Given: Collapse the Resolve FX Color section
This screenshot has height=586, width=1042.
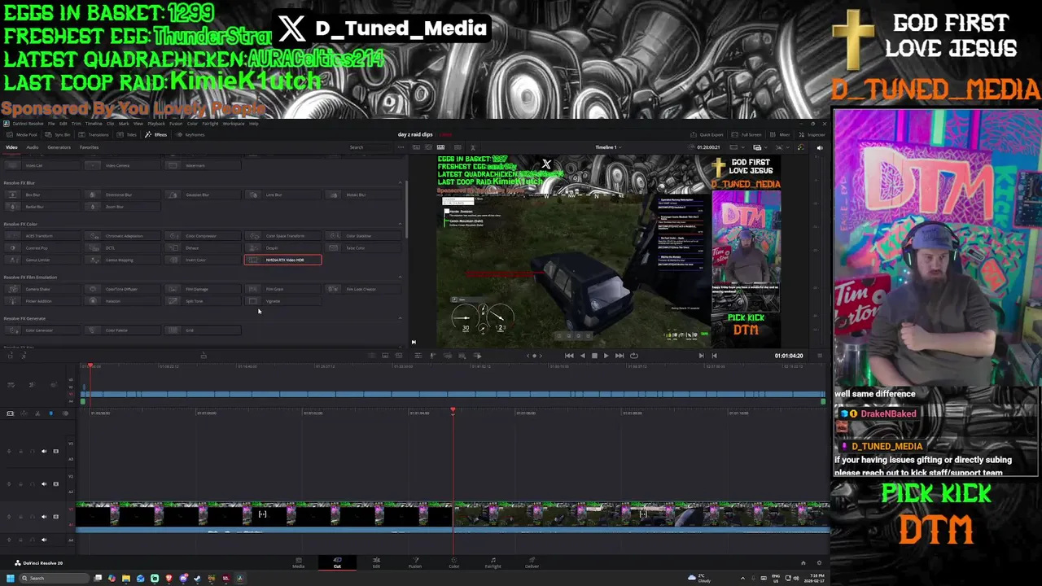Looking at the screenshot, I should click(400, 224).
